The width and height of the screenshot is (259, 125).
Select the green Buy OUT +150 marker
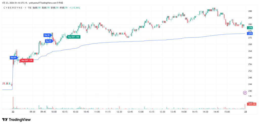pos(73,37)
